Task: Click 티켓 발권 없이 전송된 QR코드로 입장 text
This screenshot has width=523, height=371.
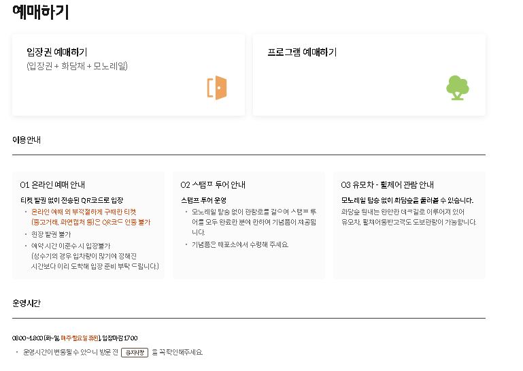Action: (71, 200)
